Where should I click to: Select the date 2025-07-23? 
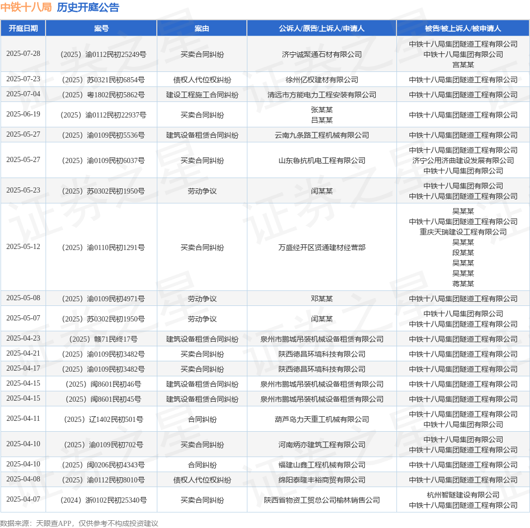tap(23, 79)
